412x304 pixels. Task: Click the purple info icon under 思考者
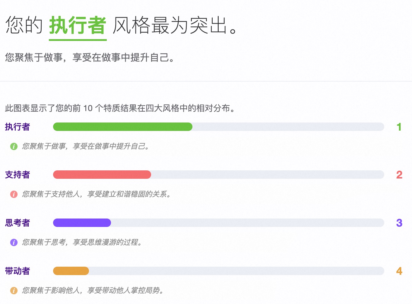click(x=14, y=242)
